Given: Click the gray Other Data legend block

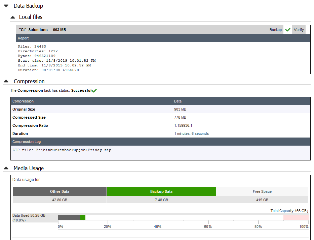Looking at the screenshot, I should pos(60,191).
